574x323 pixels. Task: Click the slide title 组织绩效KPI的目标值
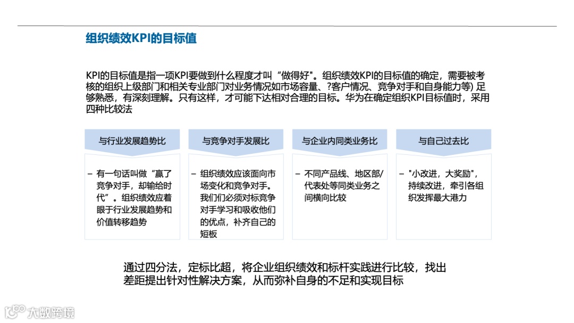pyautogui.click(x=141, y=38)
